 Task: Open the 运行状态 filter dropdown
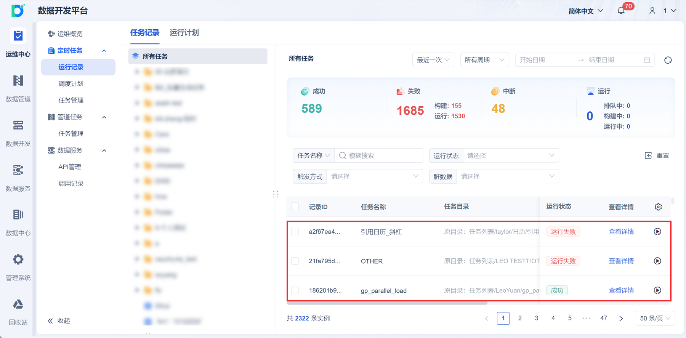[x=510, y=155]
